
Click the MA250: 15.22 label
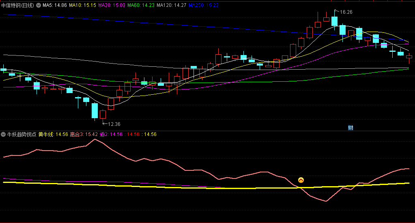point(204,5)
